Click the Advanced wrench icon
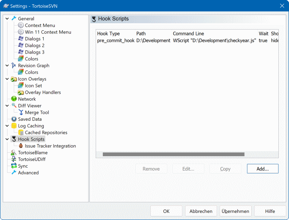The image size is (289, 220). (14, 172)
